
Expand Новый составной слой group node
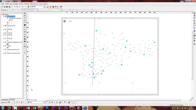4,53
